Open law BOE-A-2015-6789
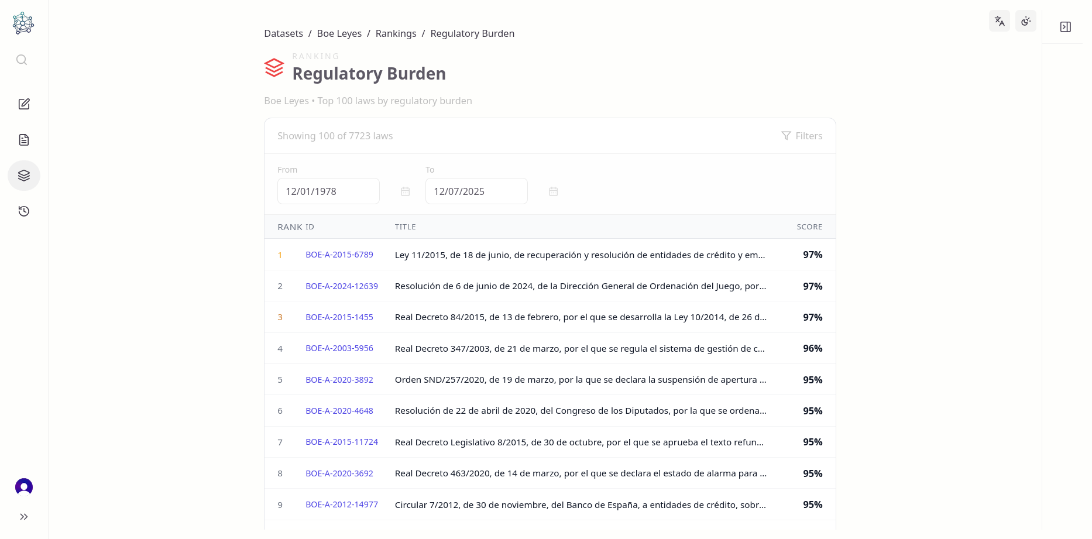This screenshot has width=1092, height=539. tap(339, 255)
